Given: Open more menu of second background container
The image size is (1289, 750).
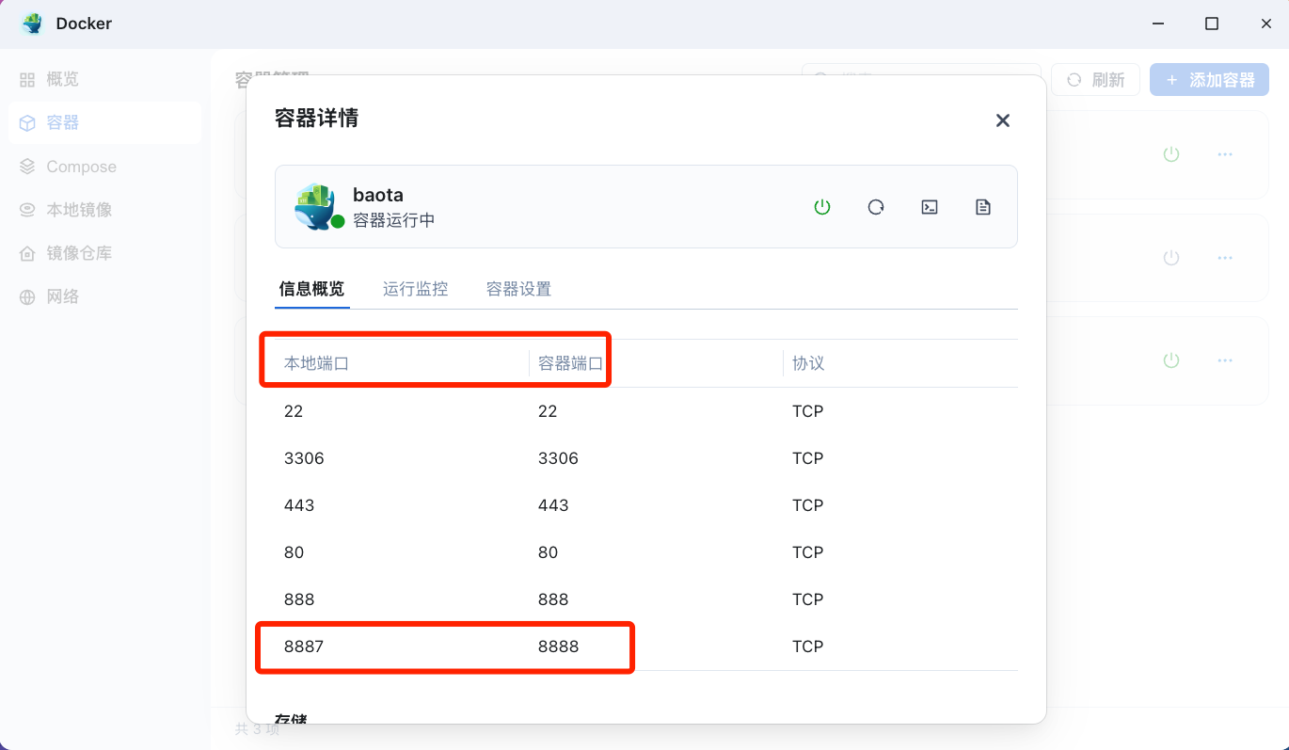Looking at the screenshot, I should 1225,258.
